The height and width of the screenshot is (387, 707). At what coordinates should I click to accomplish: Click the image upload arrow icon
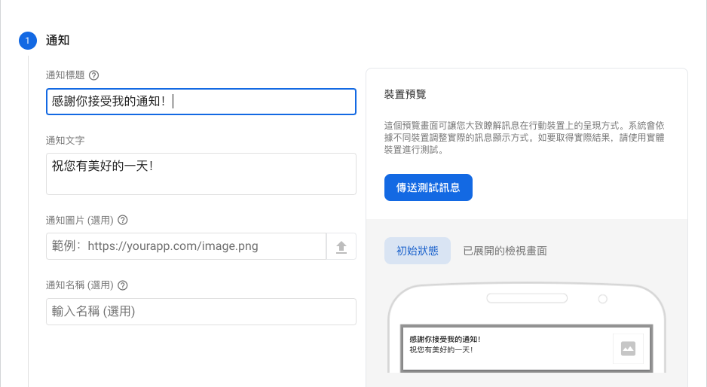tap(341, 246)
